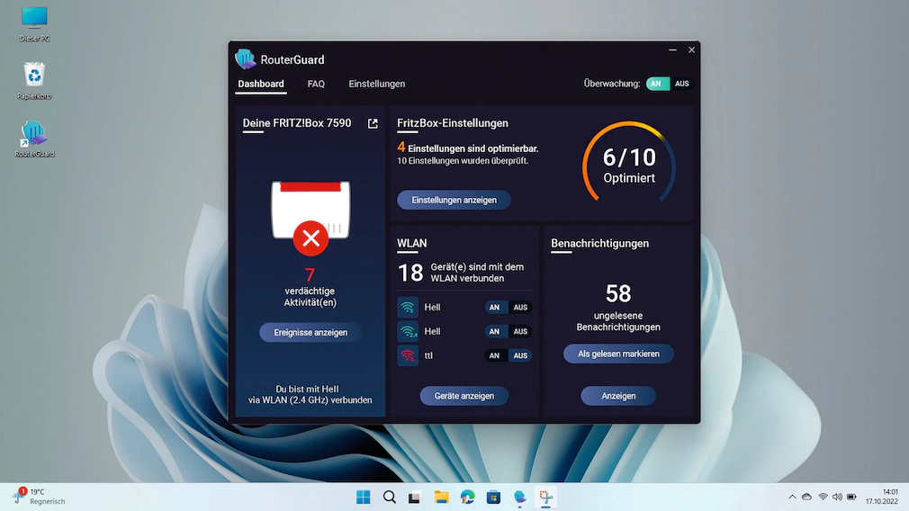The width and height of the screenshot is (909, 511).
Task: Click the RouterGuard shield logo in title bar
Action: [x=245, y=59]
